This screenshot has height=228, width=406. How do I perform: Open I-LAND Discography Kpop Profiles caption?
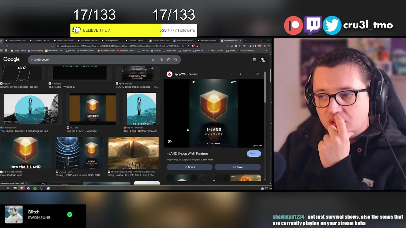pos(137,87)
